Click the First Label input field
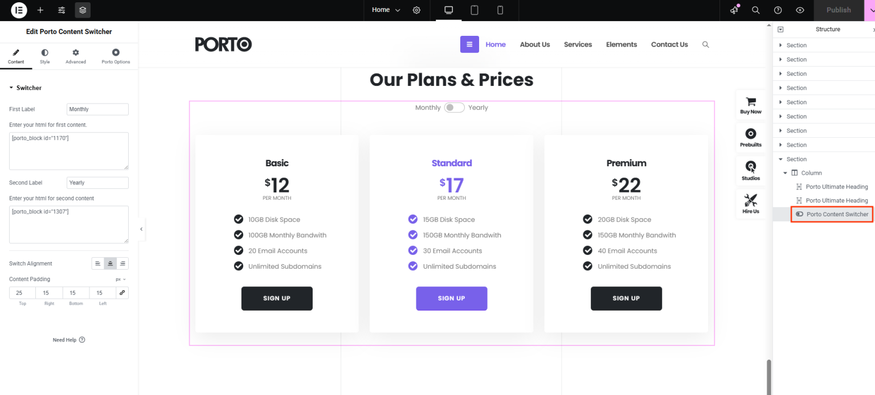The image size is (875, 395). coord(97,109)
